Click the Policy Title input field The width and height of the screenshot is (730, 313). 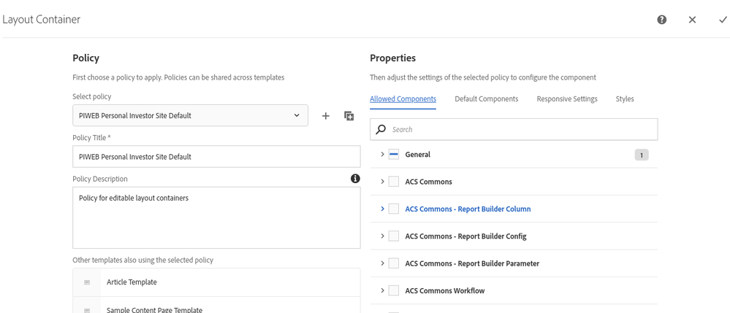coord(216,157)
